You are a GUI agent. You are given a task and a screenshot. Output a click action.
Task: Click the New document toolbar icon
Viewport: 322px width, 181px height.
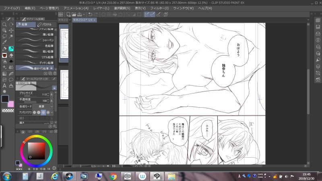click(68, 15)
